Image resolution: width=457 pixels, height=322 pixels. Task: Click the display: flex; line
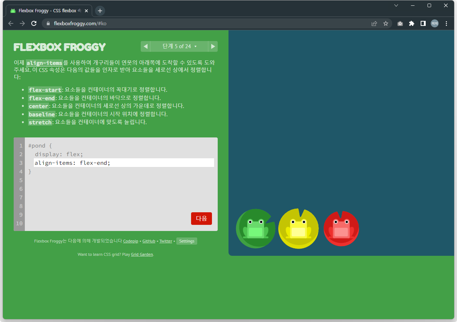pos(59,154)
